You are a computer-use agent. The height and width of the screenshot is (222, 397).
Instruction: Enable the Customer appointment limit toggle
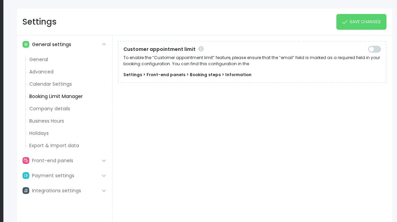click(374, 49)
